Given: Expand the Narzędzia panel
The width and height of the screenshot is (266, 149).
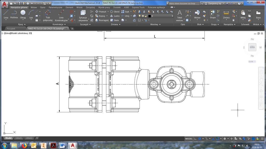Looking at the screenshot, I should coord(229,24).
